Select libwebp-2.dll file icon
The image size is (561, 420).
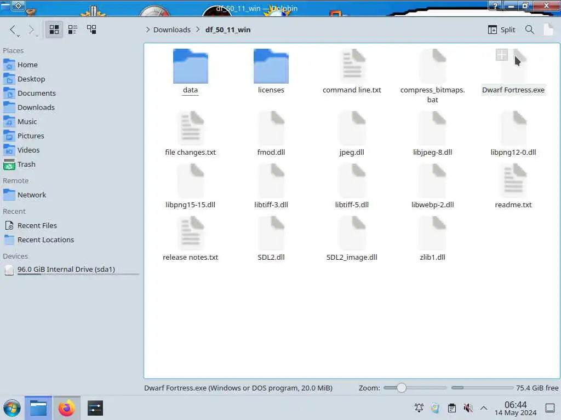coord(433,181)
